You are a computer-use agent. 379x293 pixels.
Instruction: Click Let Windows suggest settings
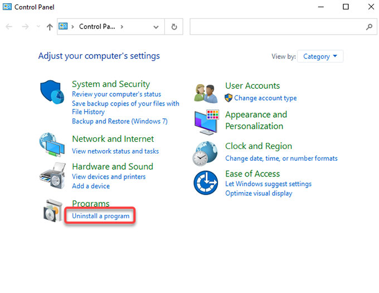point(268,184)
